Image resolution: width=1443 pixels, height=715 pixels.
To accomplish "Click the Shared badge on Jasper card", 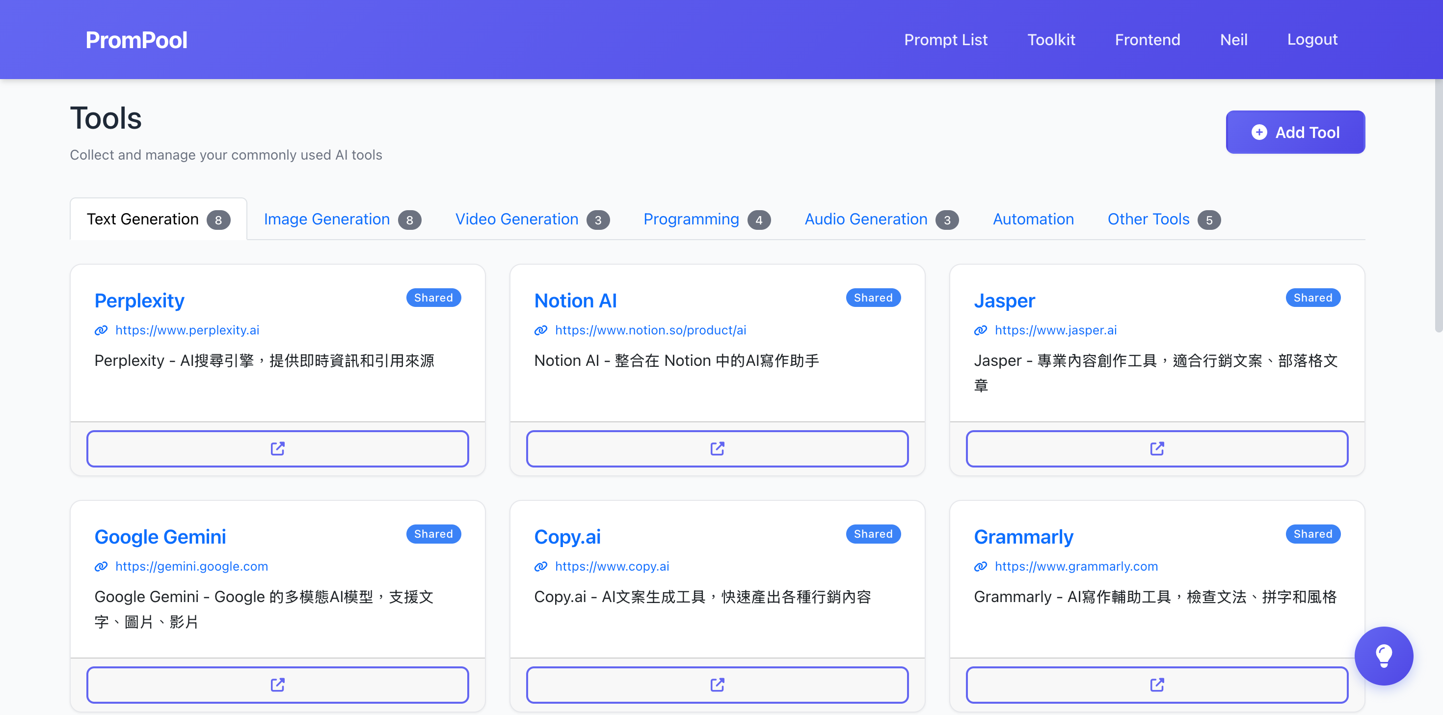I will coord(1313,298).
